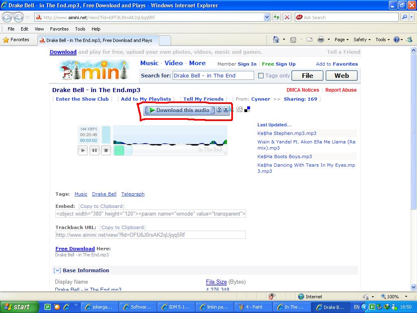Click the Report Abuse link
The width and height of the screenshot is (417, 313).
pos(341,90)
